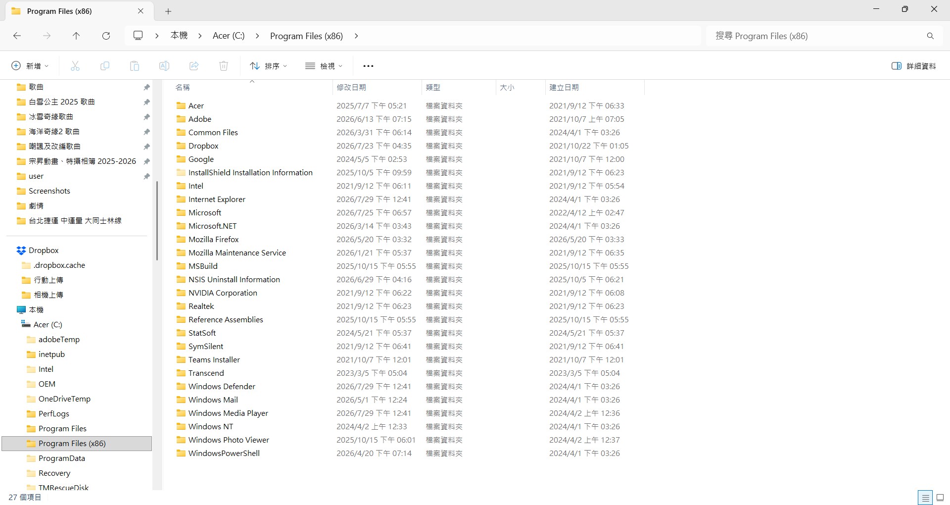
Task: Switch to large thumbnails view icon in status bar
Action: 940,498
